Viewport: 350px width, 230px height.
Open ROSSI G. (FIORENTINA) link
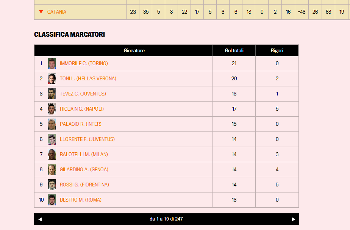click(84, 185)
